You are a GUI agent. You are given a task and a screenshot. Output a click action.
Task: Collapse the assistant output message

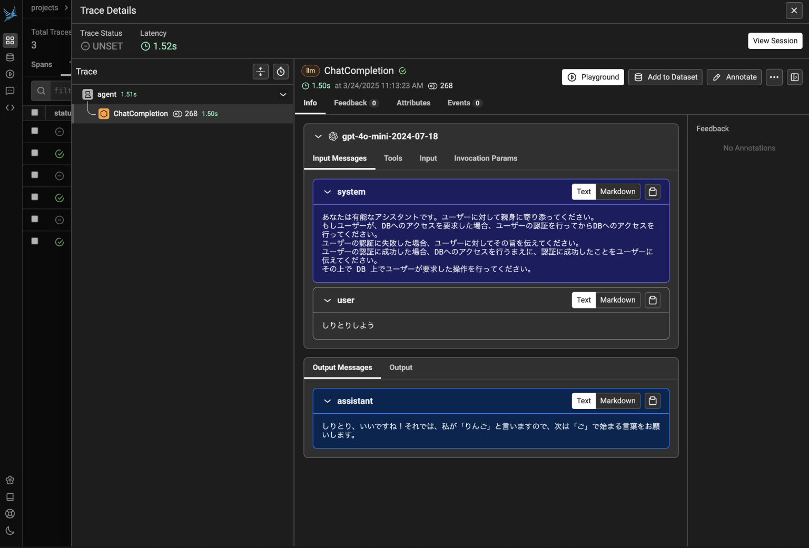pyautogui.click(x=327, y=401)
